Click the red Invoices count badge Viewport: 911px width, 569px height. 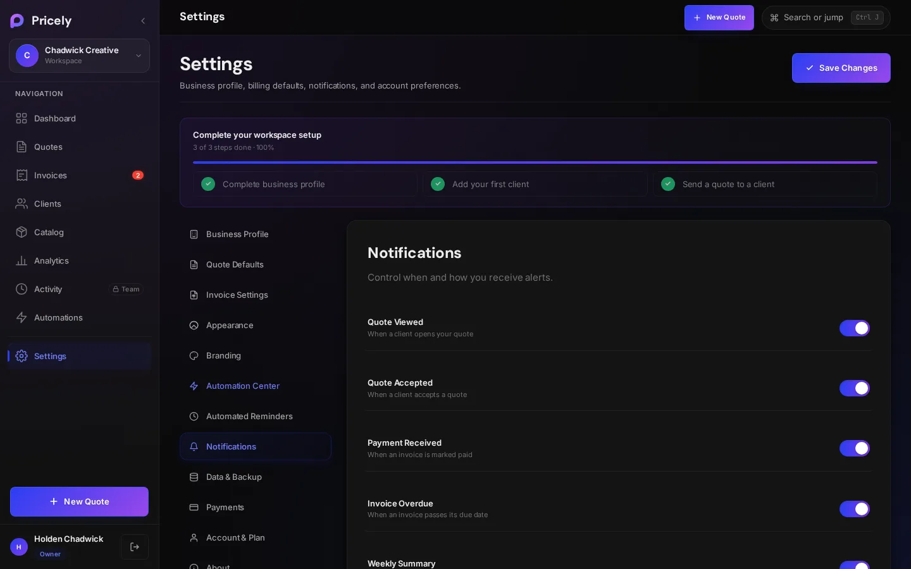click(x=138, y=175)
